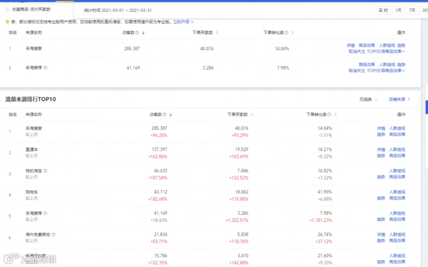Click the 访客数 help icon in the top table
The image size is (428, 267).
point(137,33)
